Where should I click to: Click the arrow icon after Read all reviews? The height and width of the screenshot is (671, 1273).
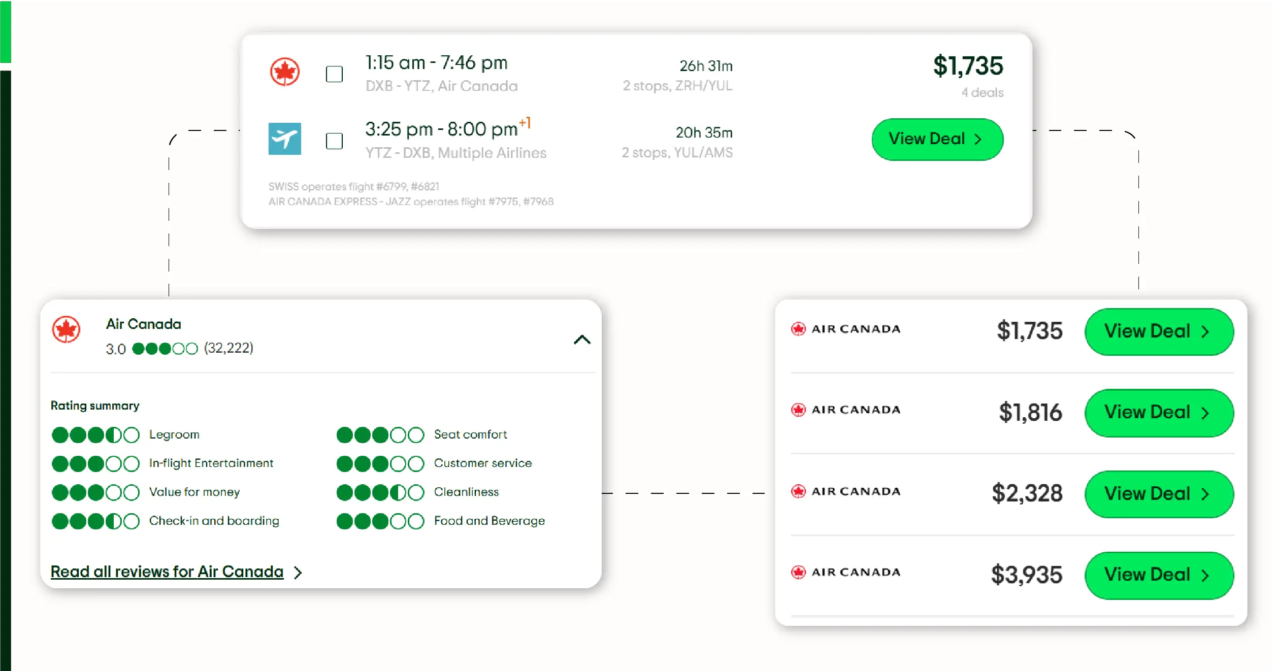[x=298, y=573]
